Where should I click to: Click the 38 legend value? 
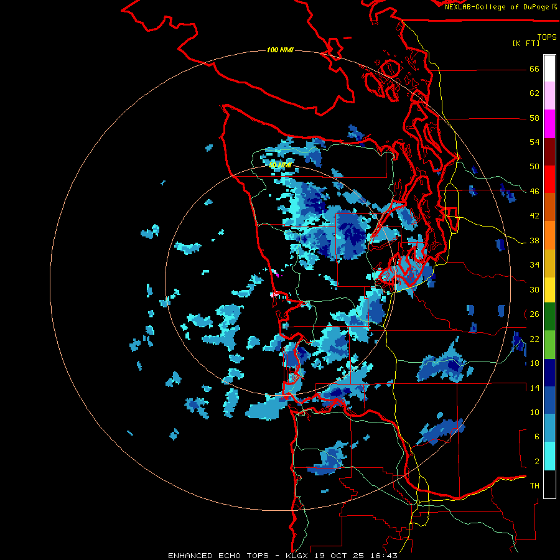coord(534,240)
